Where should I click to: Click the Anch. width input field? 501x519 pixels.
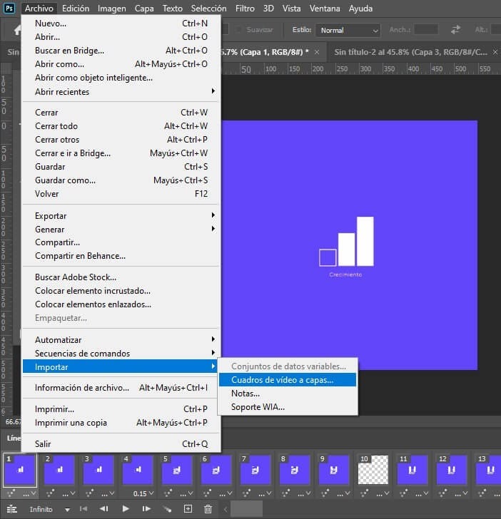coord(426,30)
